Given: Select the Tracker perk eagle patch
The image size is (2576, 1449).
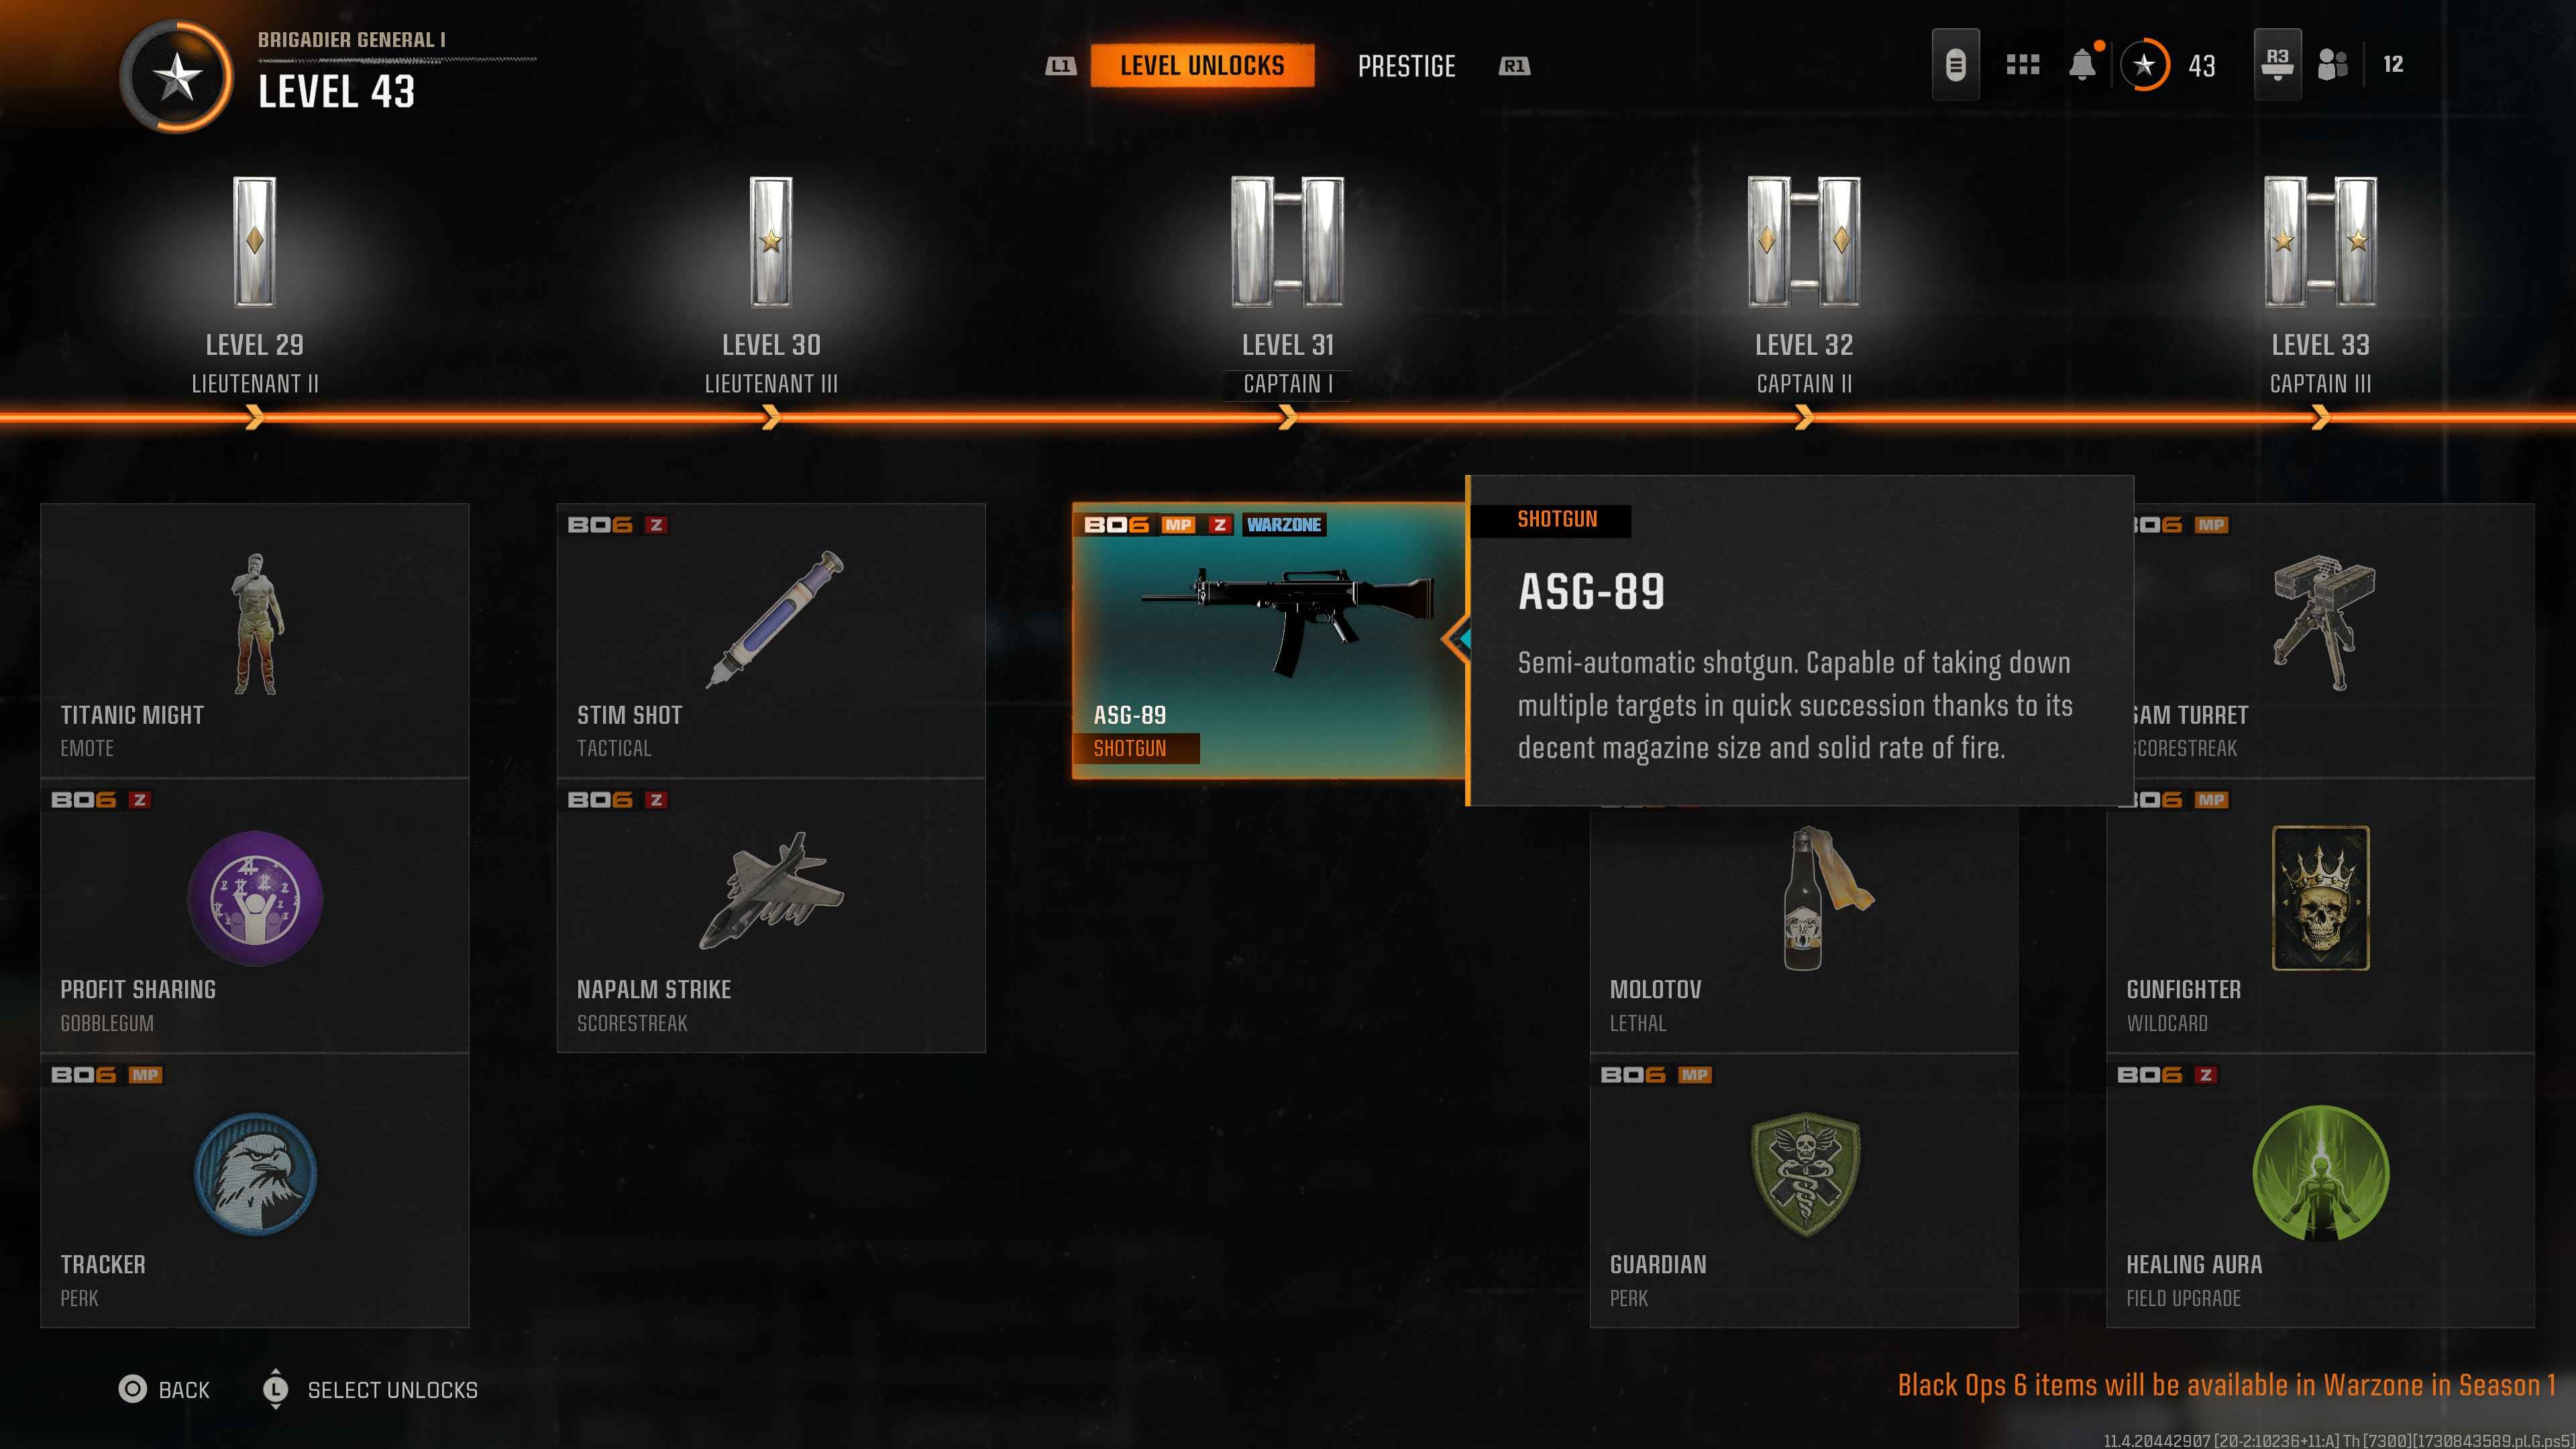Looking at the screenshot, I should click(255, 1173).
